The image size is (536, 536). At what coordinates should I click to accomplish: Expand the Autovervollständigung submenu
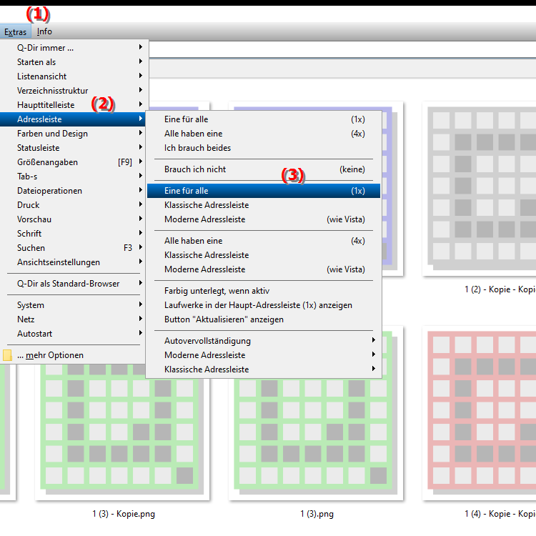[264, 341]
